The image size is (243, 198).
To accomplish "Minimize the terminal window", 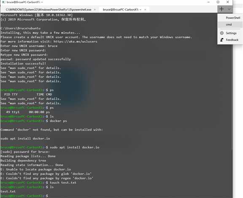I will pos(208,2).
